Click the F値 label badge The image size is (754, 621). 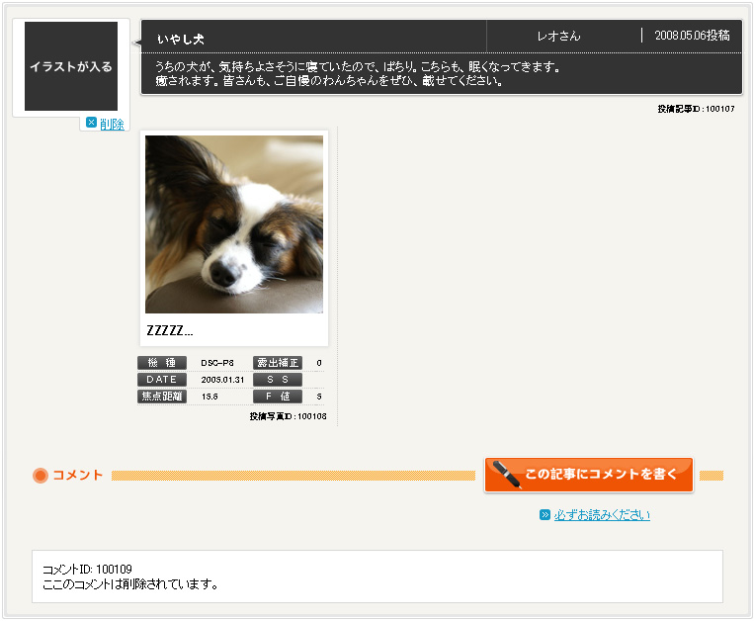point(278,397)
